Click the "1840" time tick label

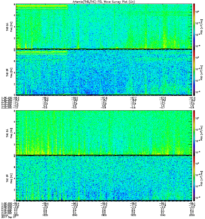point(75,215)
